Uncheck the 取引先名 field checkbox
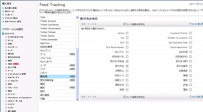Image resolution: width=203 pixels, height=112 pixels. click(127, 66)
